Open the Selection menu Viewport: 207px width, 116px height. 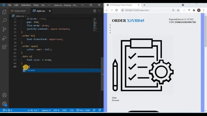coord(26,5)
